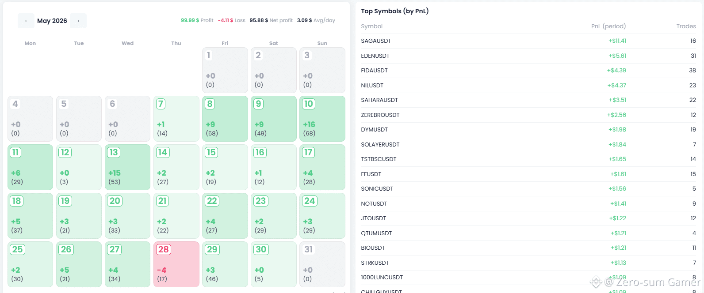Sort by Symbol column header
Screen dimensions: 704x293
pos(371,26)
